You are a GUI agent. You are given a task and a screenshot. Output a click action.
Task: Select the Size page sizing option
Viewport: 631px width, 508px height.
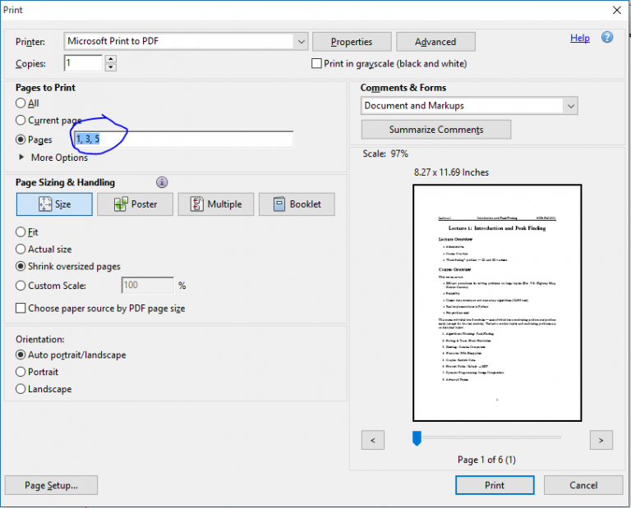[x=54, y=204]
